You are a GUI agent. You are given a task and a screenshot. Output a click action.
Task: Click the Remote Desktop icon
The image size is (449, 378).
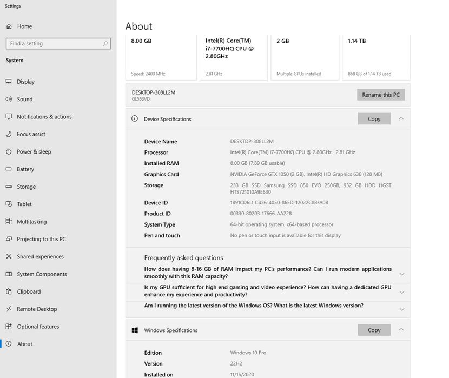[x=9, y=309]
